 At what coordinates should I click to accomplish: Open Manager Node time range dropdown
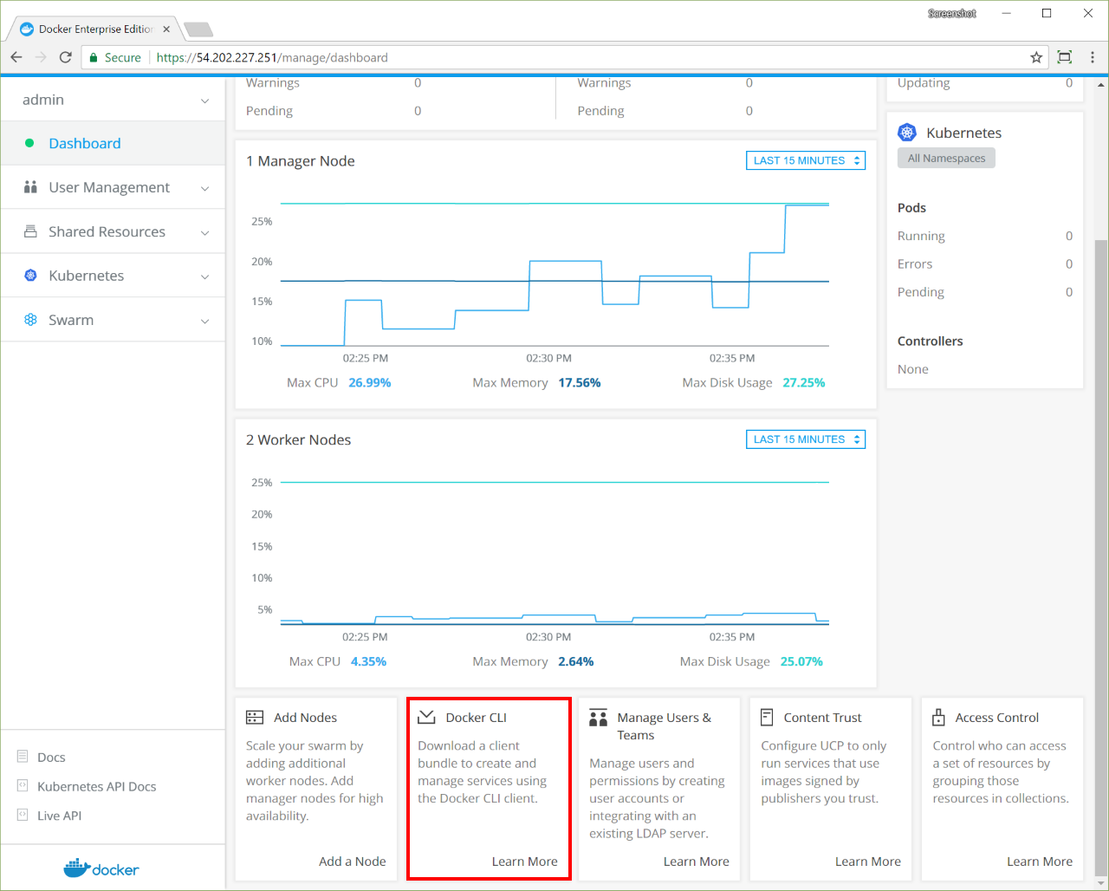coord(805,160)
